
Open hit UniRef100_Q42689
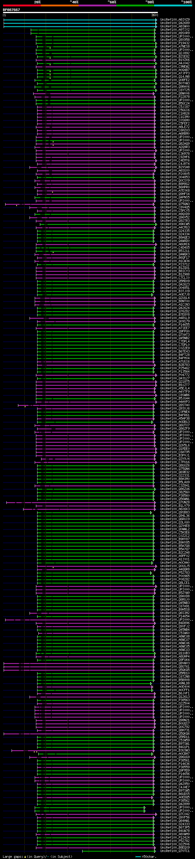tap(175, 23)
